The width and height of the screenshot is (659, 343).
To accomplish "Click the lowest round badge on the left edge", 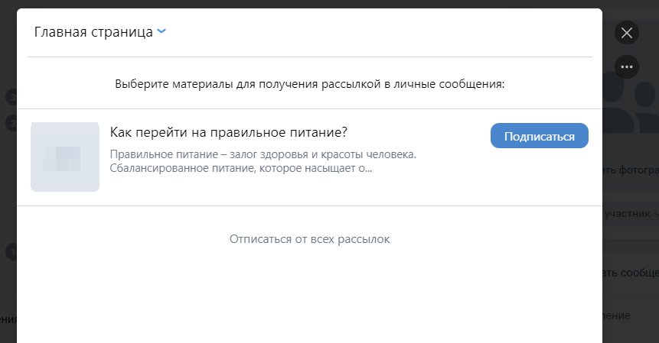I will tap(11, 250).
